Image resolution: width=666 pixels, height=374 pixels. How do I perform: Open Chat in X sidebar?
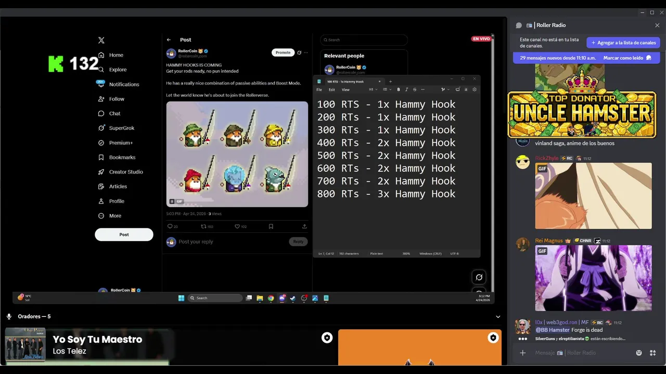coord(109,113)
